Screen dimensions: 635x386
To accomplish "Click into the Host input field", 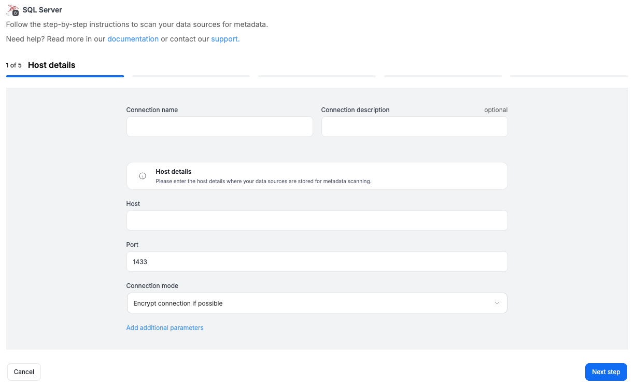I will (317, 220).
